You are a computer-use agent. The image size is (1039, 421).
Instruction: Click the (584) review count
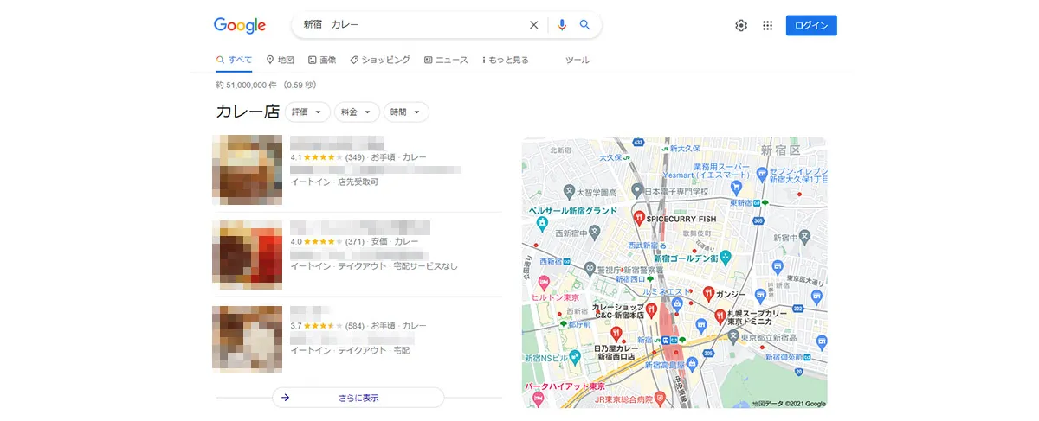coord(354,326)
